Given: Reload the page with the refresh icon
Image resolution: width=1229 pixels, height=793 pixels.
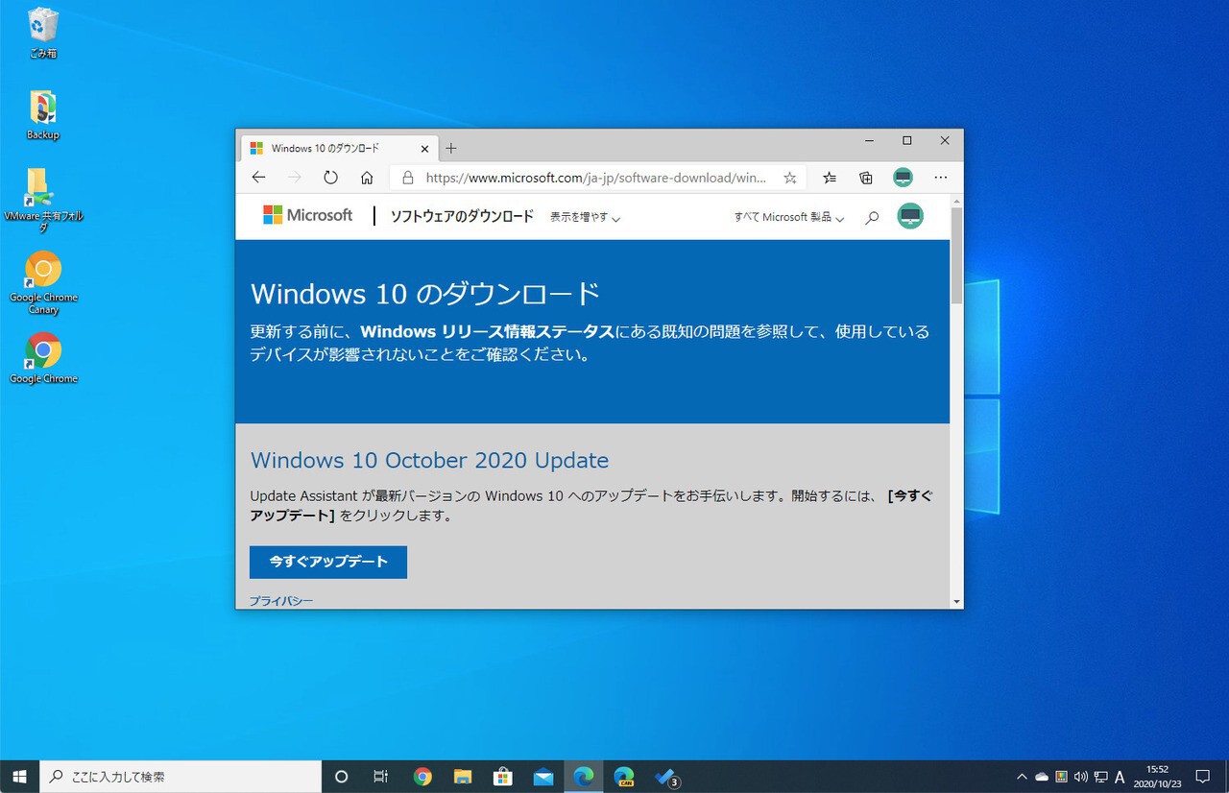Looking at the screenshot, I should 331,178.
